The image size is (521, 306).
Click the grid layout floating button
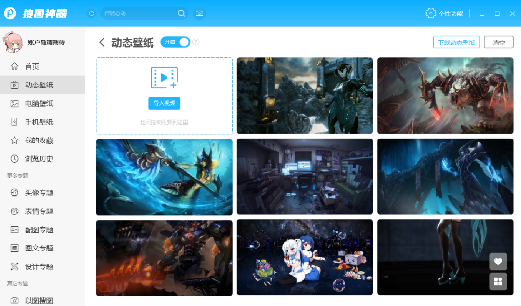click(498, 281)
